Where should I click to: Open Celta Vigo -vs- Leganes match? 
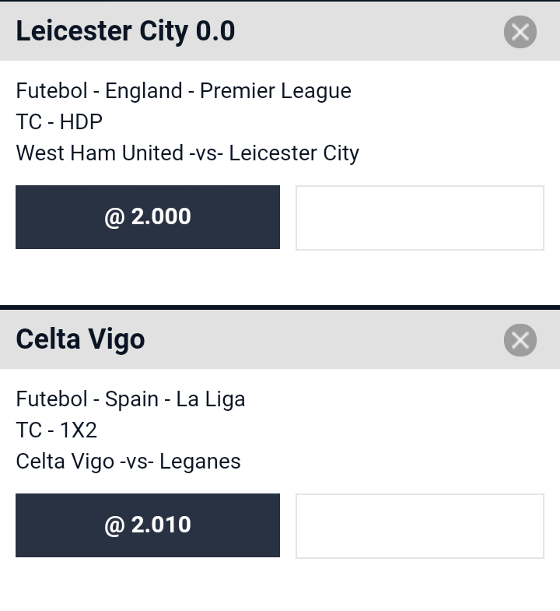pos(128,462)
